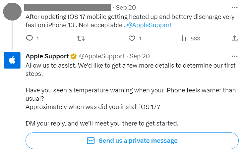The height and width of the screenshot is (153, 245).
Task: Click the redacted username of the original poster
Action: 68,8
